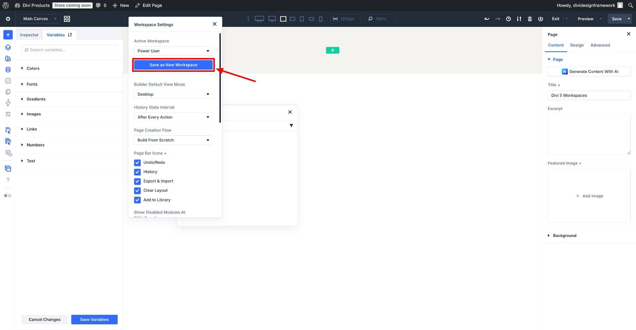Click the power icon in page bar
This screenshot has height=330, width=636.
(x=540, y=19)
